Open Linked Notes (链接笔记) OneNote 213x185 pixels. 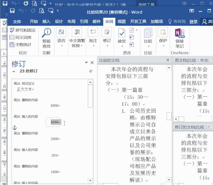click(x=180, y=38)
